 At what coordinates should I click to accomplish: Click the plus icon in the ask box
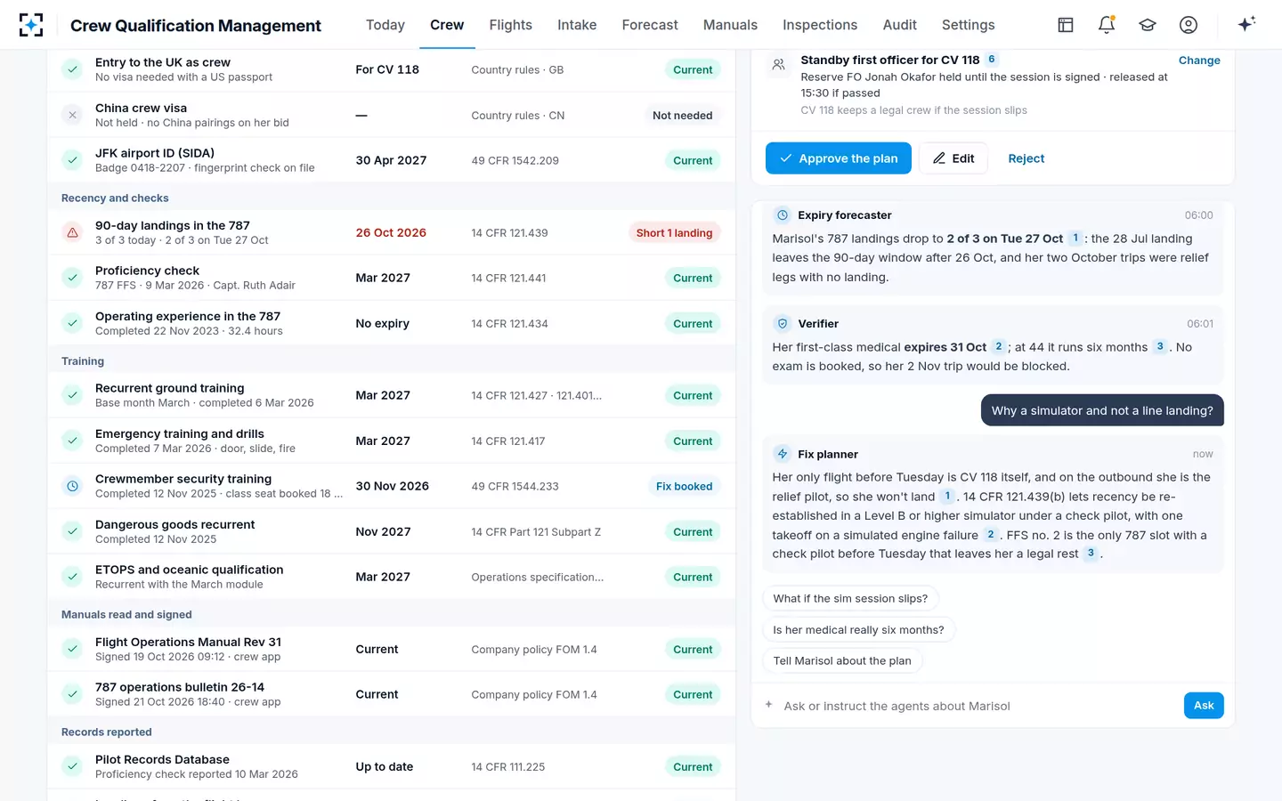pos(769,705)
